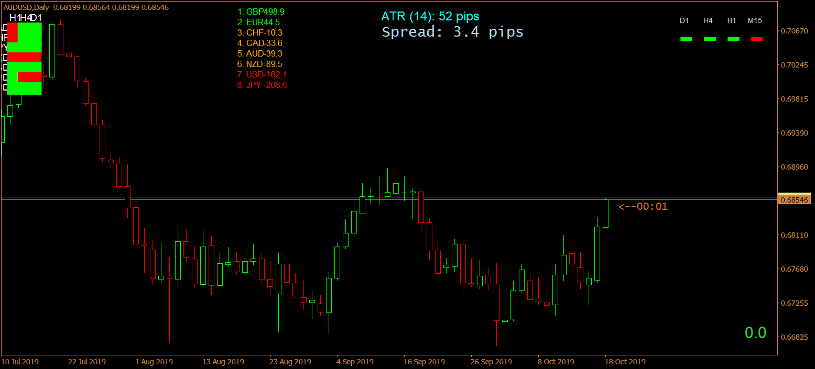Click the 0.69390 price axis label
Viewport: 815px width, 369px height.
[x=795, y=133]
